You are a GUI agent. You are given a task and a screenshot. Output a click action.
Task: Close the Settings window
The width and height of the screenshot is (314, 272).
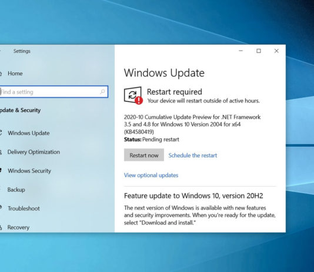(276, 51)
